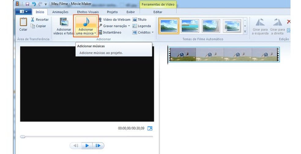Expand the AutoMovie themes gallery

coord(245,31)
